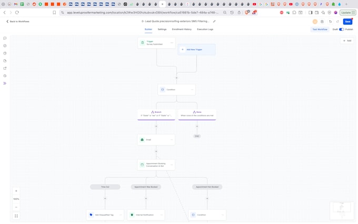Expand the left sidebar with double-chevron icon

point(5,83)
